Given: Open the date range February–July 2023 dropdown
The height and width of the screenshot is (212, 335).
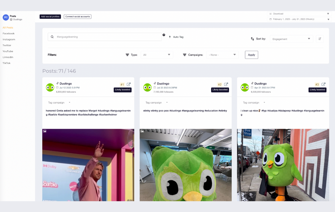Looking at the screenshot, I should 299,19.
